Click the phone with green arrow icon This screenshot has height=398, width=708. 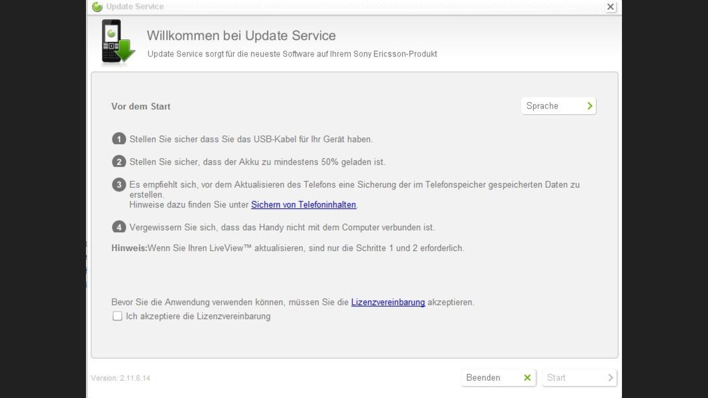pyautogui.click(x=117, y=42)
